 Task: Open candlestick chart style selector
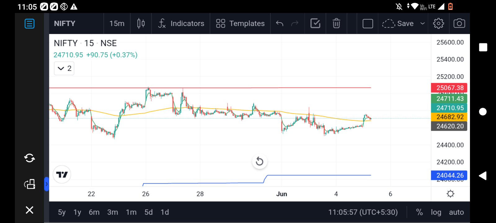click(x=141, y=24)
